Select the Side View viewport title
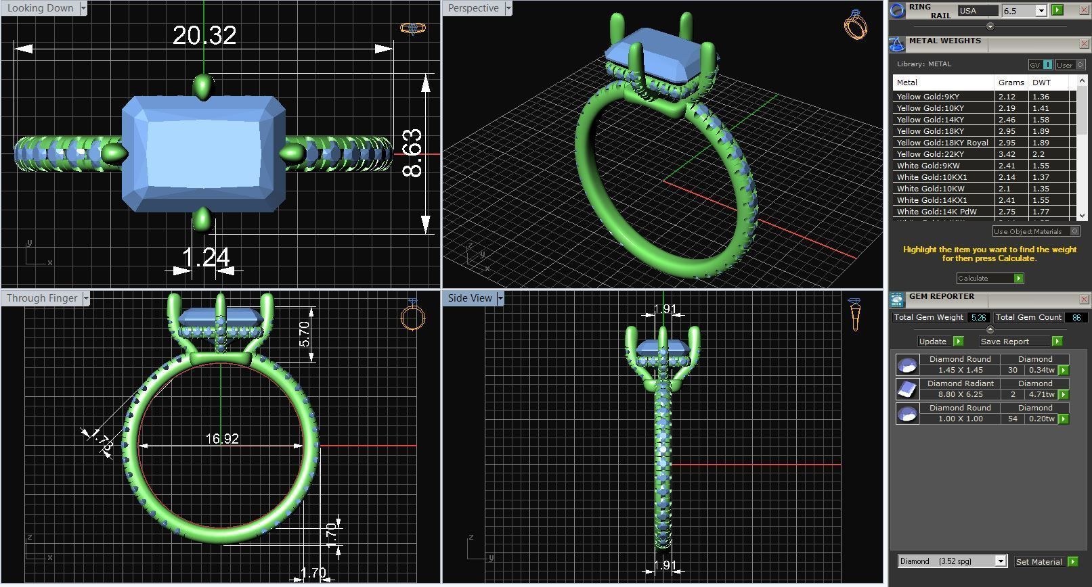This screenshot has width=1092, height=587. [x=470, y=298]
